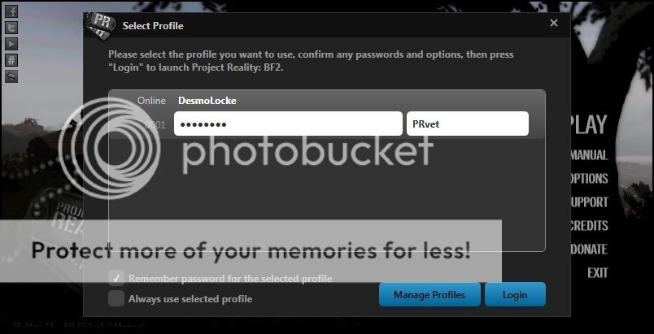Click the bottom icon in left sidebar
Screen dimensions: 654x334
pos(11,76)
